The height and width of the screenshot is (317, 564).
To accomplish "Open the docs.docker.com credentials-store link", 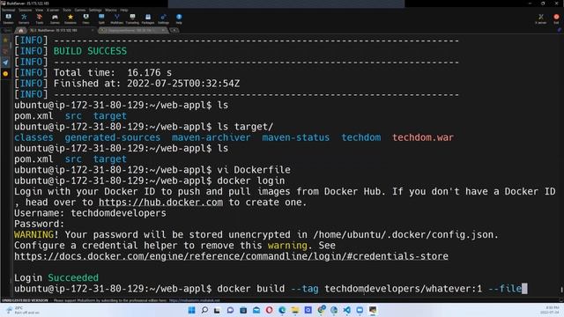I will click(x=231, y=256).
